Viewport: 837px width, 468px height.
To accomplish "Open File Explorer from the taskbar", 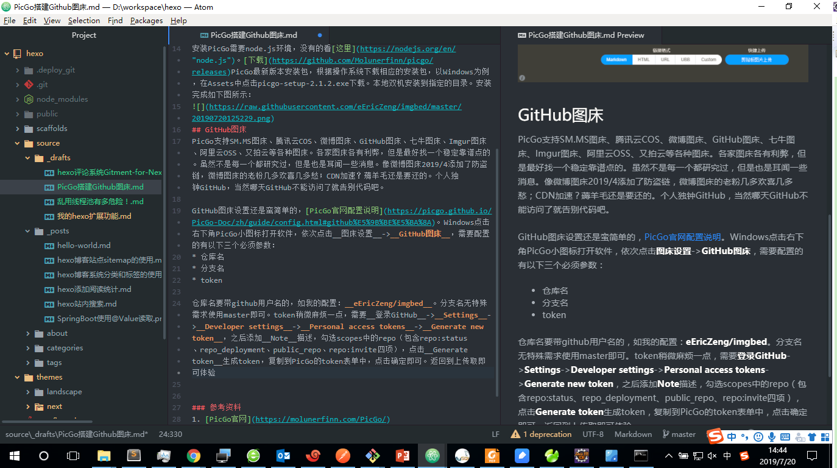I will click(x=104, y=455).
